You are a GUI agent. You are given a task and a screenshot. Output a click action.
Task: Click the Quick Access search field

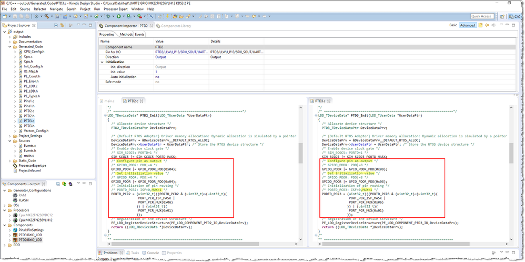[x=481, y=16]
